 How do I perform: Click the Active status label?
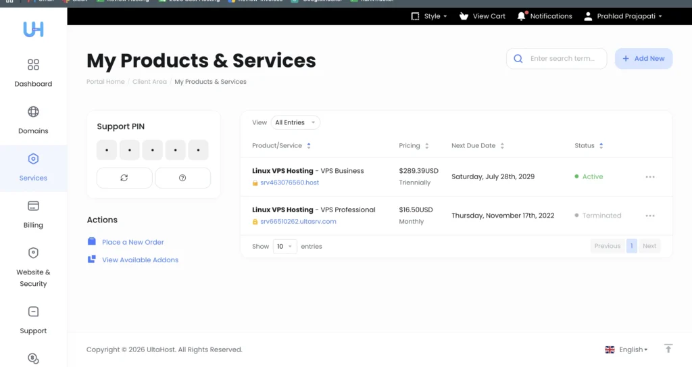(x=593, y=176)
